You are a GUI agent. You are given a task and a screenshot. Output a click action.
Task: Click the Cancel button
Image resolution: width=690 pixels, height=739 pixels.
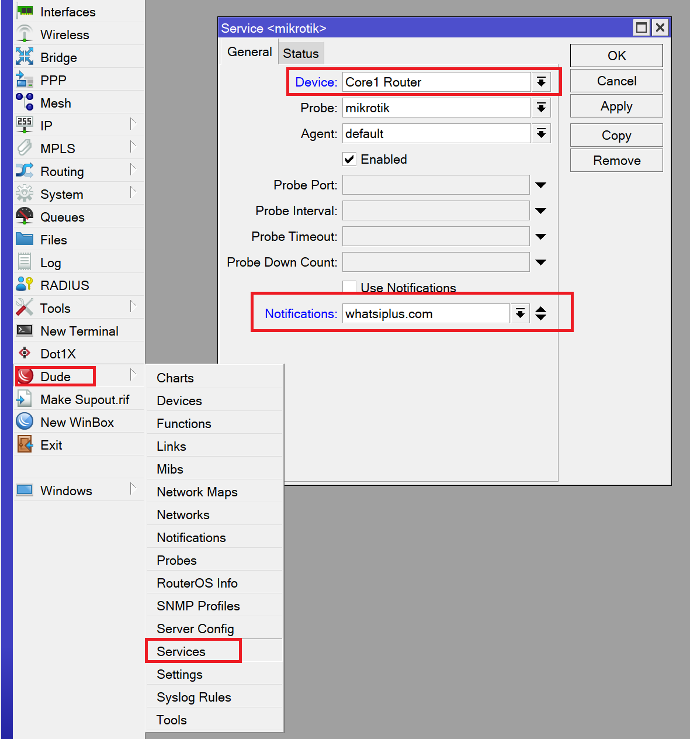(x=616, y=81)
